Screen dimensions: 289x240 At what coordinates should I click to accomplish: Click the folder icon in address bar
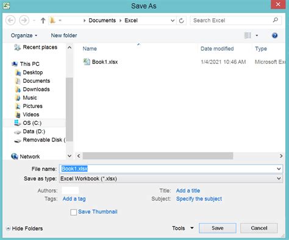point(52,20)
